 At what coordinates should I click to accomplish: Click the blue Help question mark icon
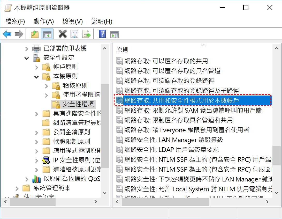coord(102,34)
